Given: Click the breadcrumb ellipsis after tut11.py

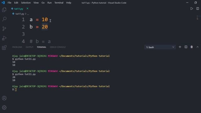Looking at the screenshot, I should [x=28, y=14].
